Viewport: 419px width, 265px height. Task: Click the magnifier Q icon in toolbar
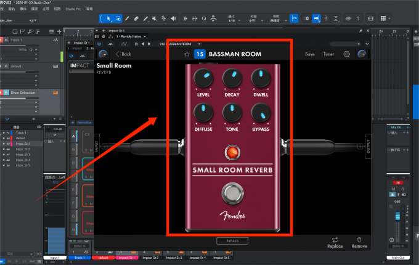[x=204, y=18]
